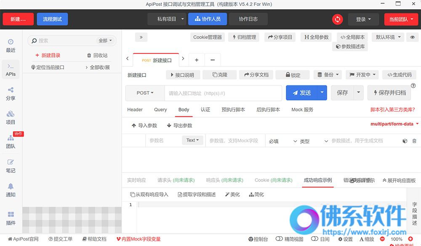421x246 pixels.
Task: Open the 默认环境 environment dropdown
Action: [x=388, y=37]
